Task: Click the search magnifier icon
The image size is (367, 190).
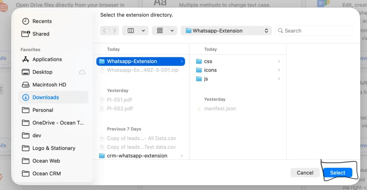Action: click(x=280, y=31)
